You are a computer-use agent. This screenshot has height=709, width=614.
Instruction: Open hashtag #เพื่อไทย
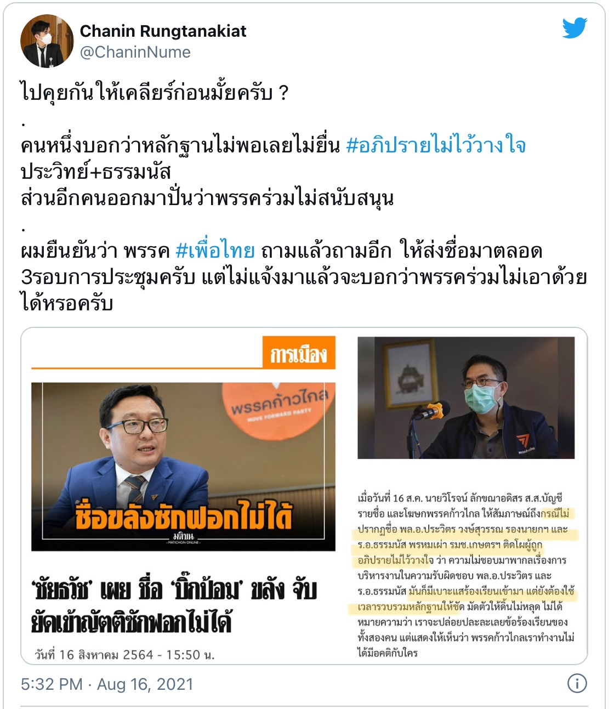pyautogui.click(x=215, y=251)
